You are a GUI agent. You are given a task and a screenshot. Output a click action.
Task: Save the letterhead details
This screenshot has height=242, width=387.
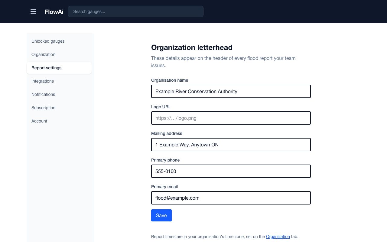tap(161, 215)
